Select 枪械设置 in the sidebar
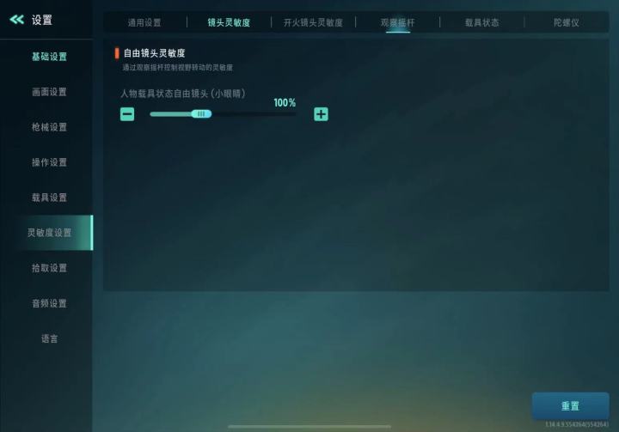The image size is (619, 432). point(49,127)
